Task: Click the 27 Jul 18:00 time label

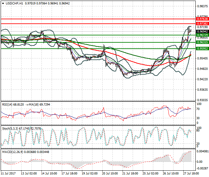Action: [191, 174]
